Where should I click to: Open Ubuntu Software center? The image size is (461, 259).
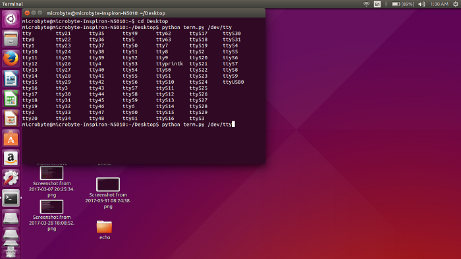11,138
